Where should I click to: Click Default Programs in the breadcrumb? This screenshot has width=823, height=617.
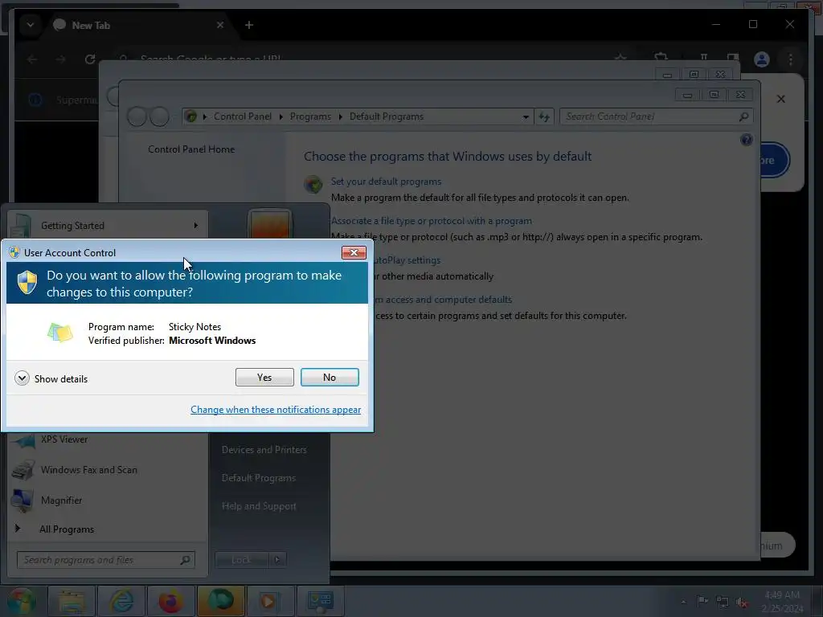387,116
